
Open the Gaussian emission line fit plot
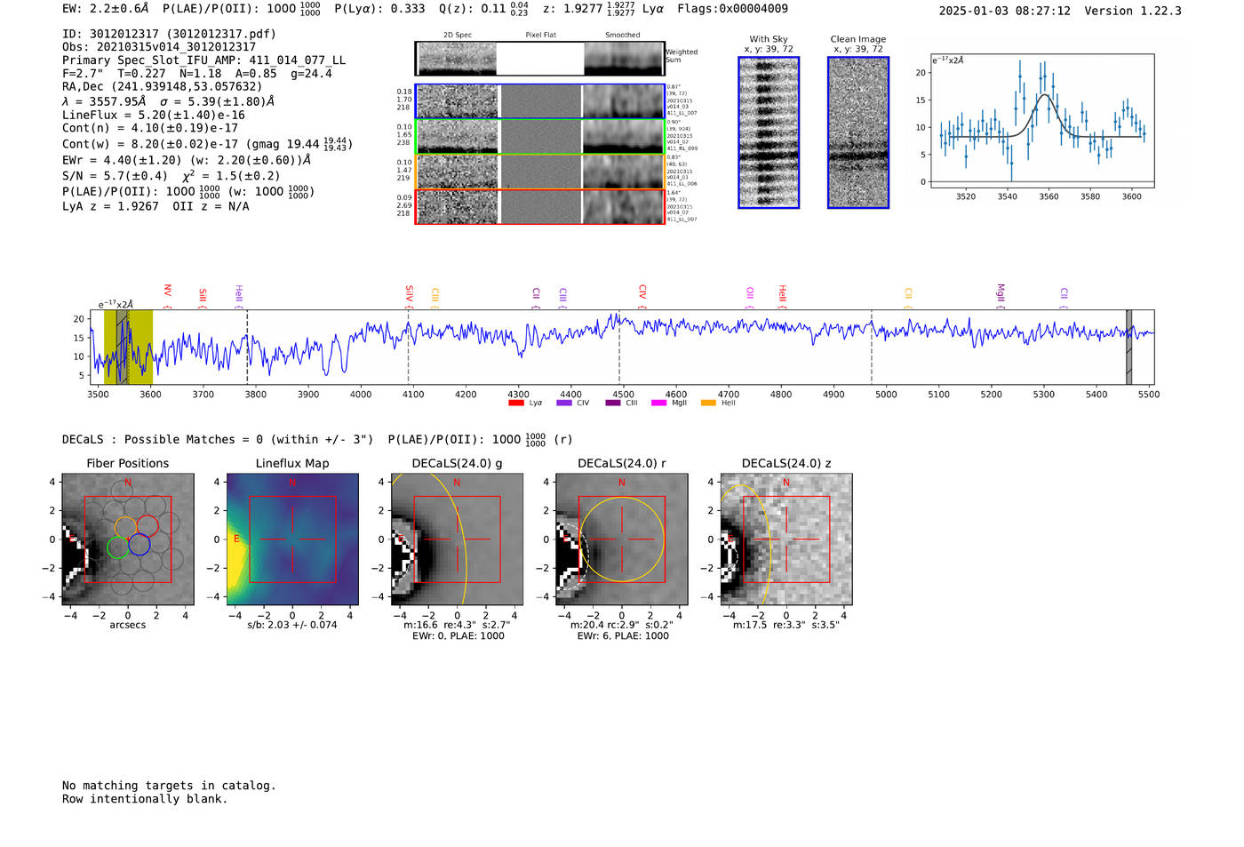[1042, 121]
